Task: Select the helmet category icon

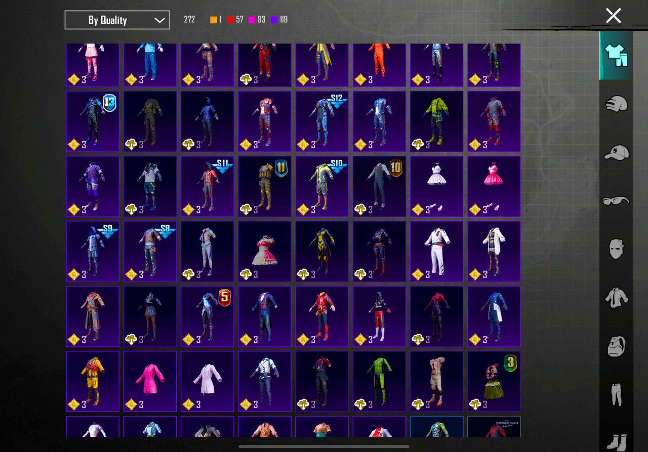Action: (x=616, y=104)
